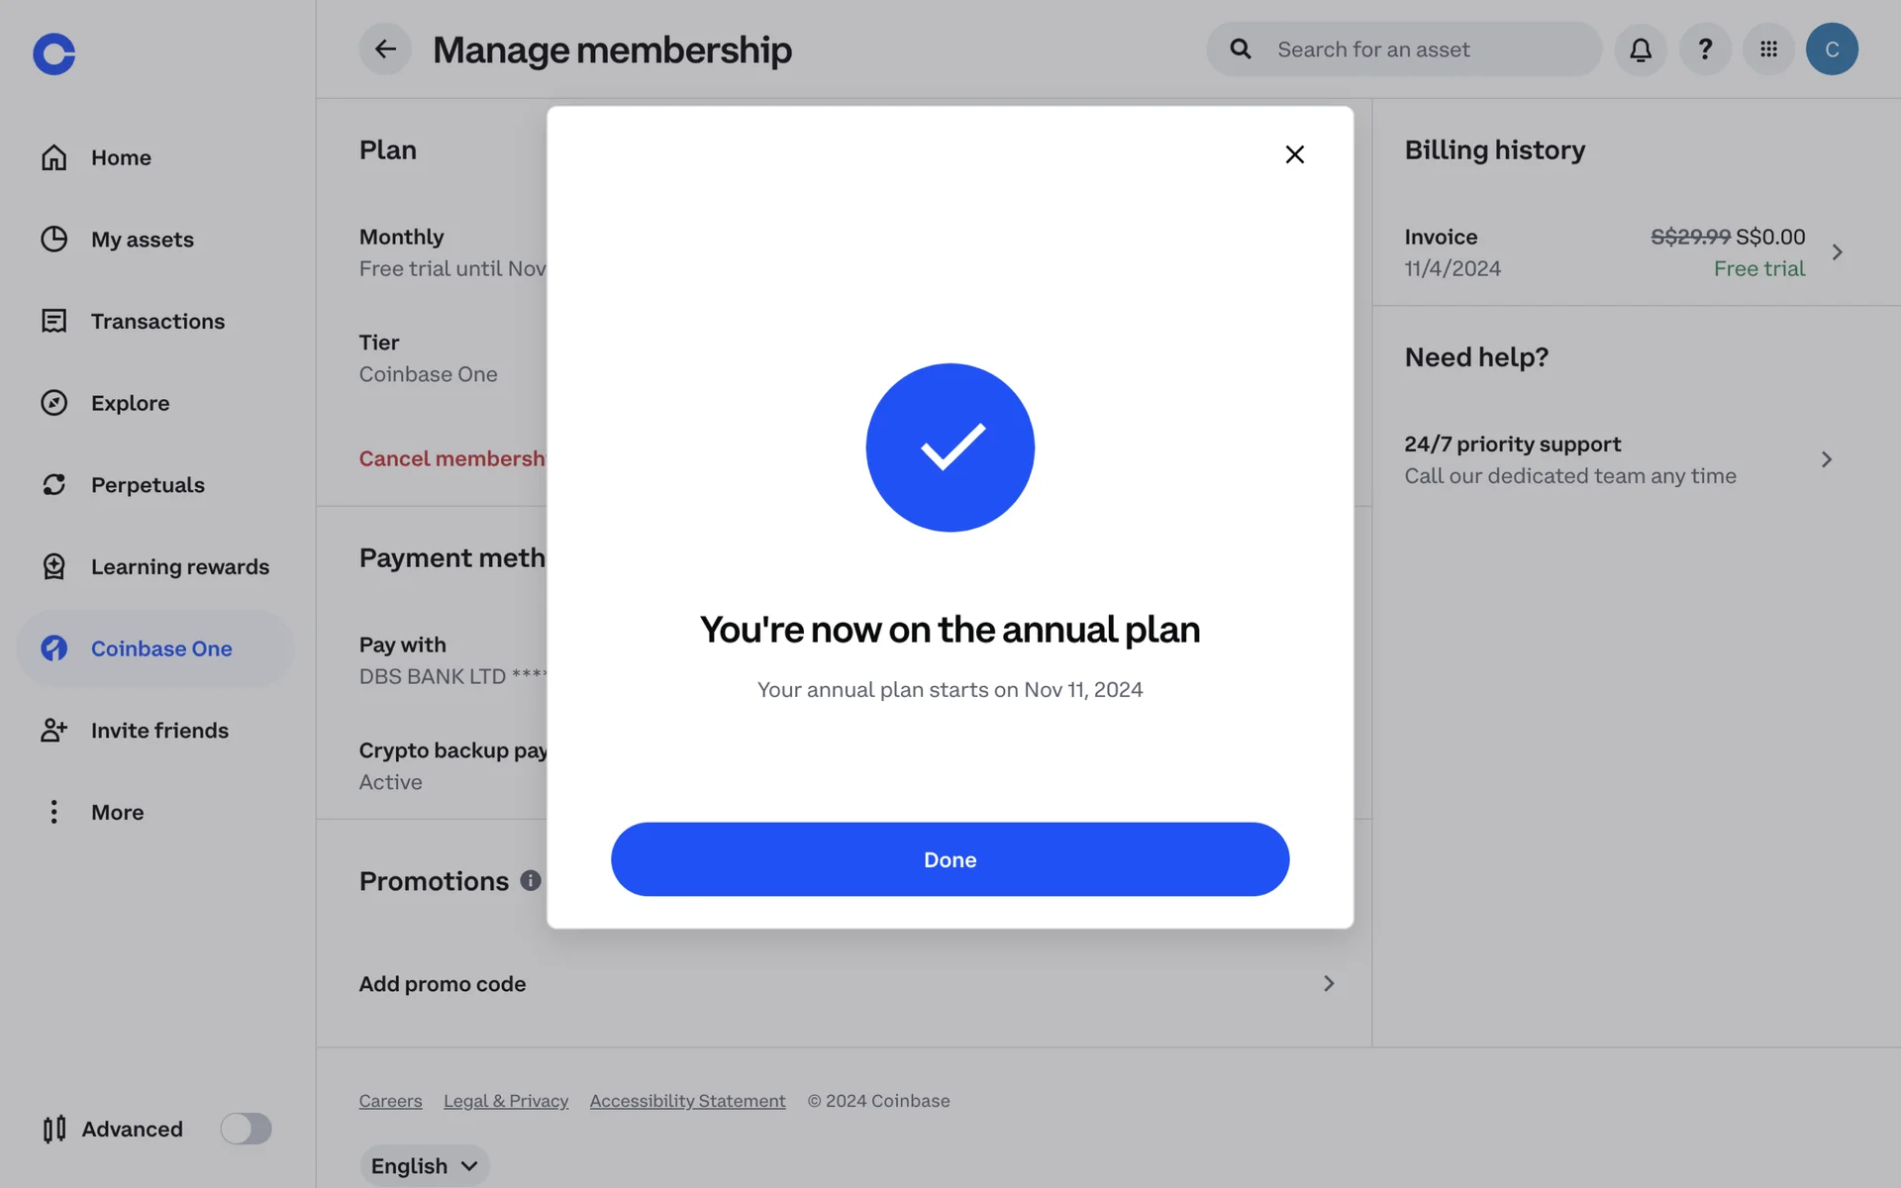Open notifications bell icon
The width and height of the screenshot is (1901, 1188).
pyautogui.click(x=1641, y=49)
